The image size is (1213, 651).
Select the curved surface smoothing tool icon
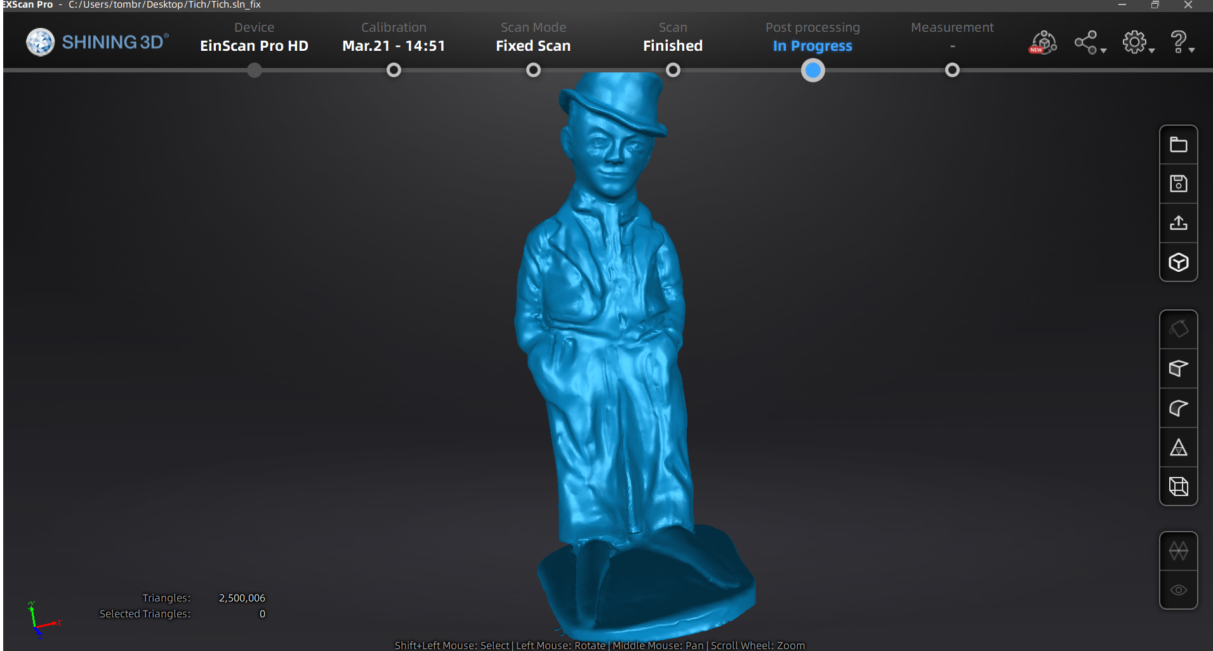(1178, 408)
